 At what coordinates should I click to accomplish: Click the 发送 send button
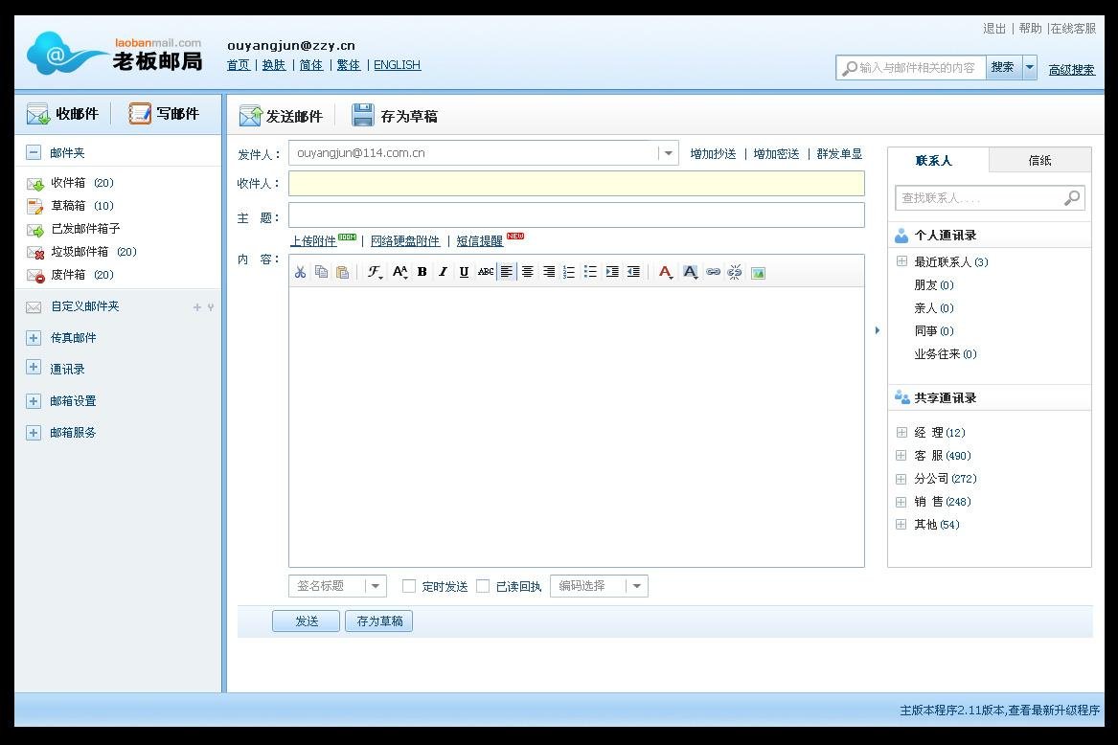[x=306, y=621]
